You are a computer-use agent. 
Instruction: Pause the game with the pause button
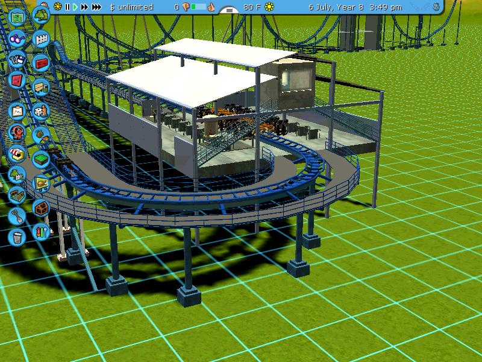click(x=67, y=7)
